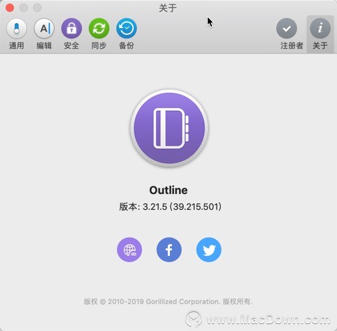
Task: Select the 关于 about tab icon
Action: 320,34
